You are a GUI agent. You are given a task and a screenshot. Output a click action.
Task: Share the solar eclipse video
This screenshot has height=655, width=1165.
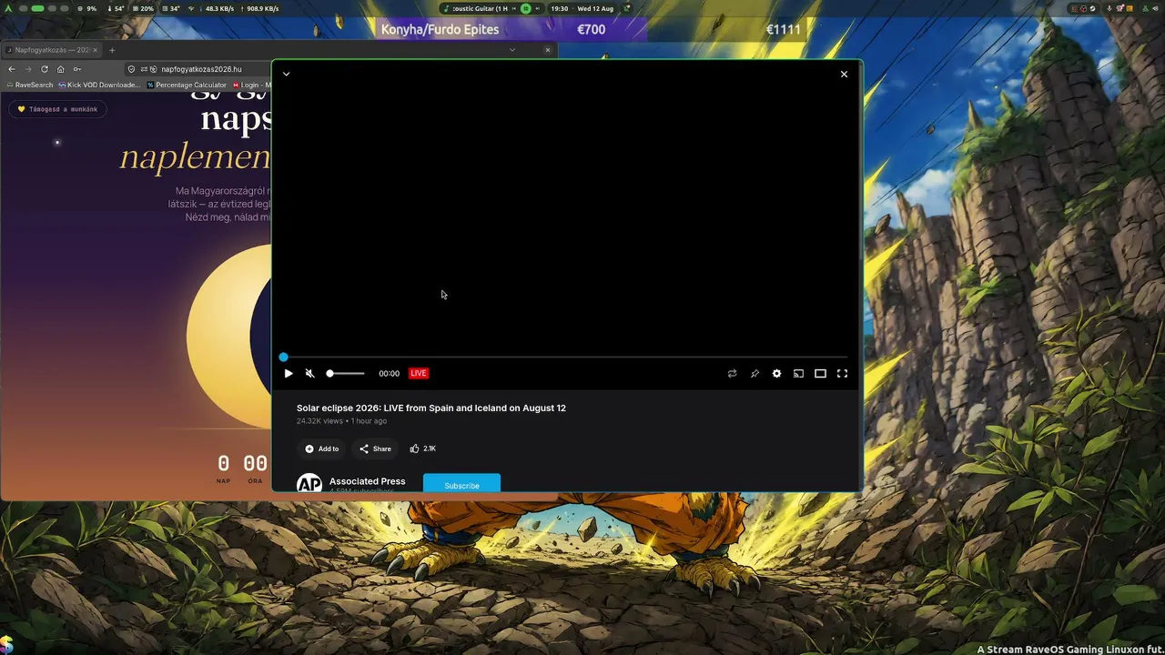pos(375,448)
